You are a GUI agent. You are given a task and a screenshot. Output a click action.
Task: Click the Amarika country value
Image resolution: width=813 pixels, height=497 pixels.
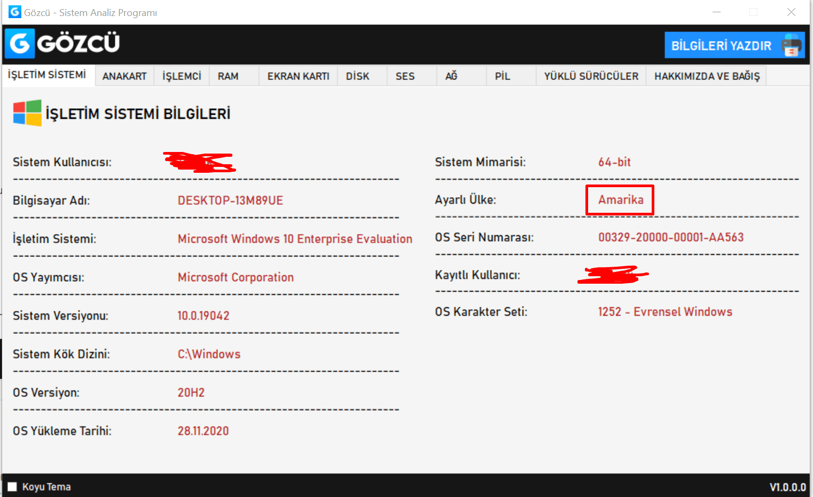tap(621, 199)
